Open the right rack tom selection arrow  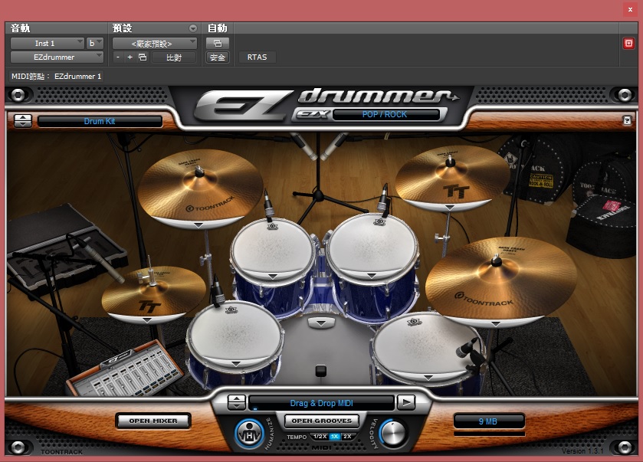tap(372, 276)
